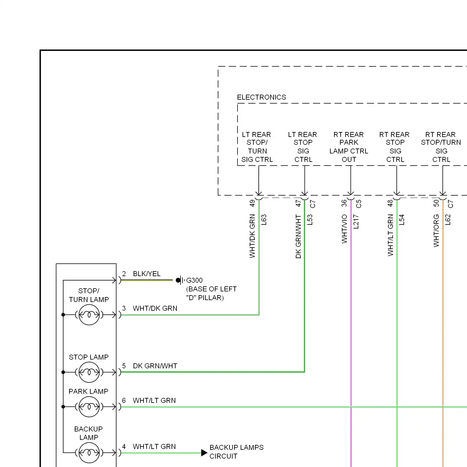Select the STOP LAMP label
Screen dimensions: 467x467
point(89,357)
